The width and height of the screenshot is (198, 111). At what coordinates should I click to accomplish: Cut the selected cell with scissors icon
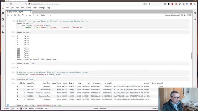click(15, 15)
